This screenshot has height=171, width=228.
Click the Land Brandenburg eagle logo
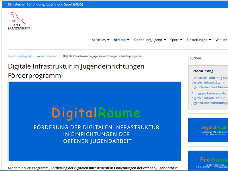click(19, 21)
